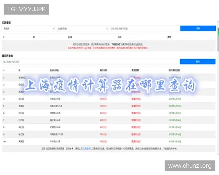Click the 小区 column header in the top table
The width and height of the screenshot is (219, 175).
120,37
